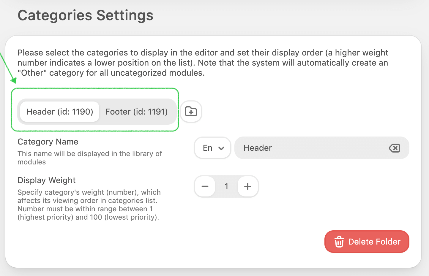Focus the Category Name field containing Header
The image size is (429, 276).
[x=312, y=148]
